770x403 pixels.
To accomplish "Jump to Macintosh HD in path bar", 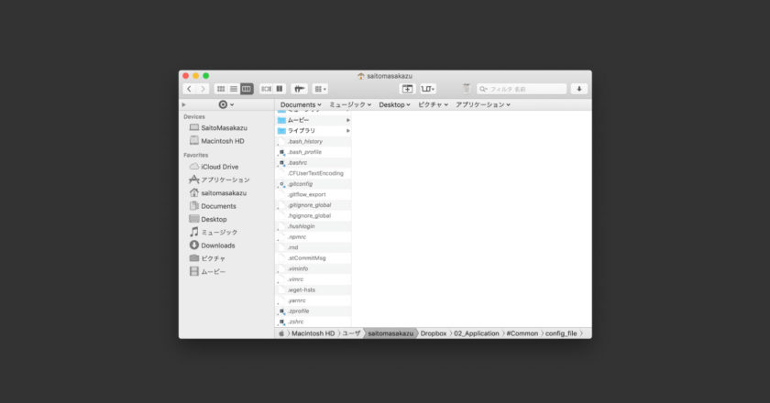I will click(x=313, y=333).
